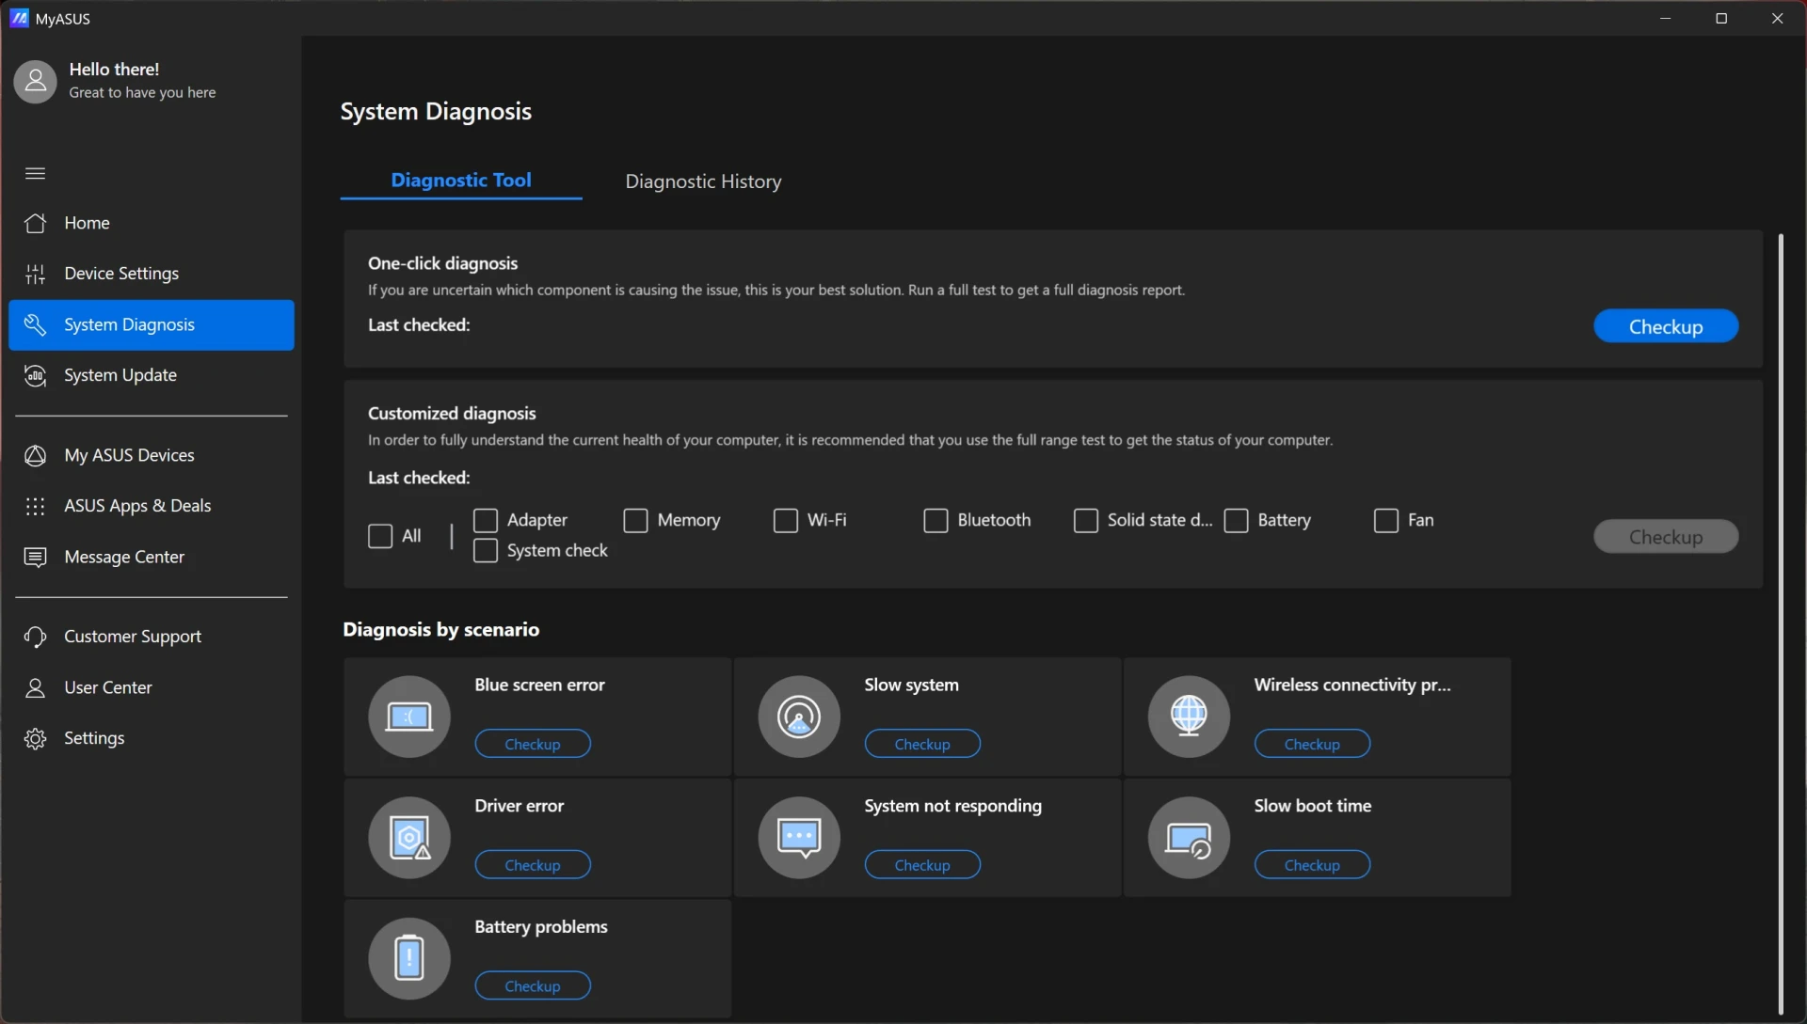1807x1024 pixels.
Task: Start Slow boot time Checkup
Action: coord(1312,865)
